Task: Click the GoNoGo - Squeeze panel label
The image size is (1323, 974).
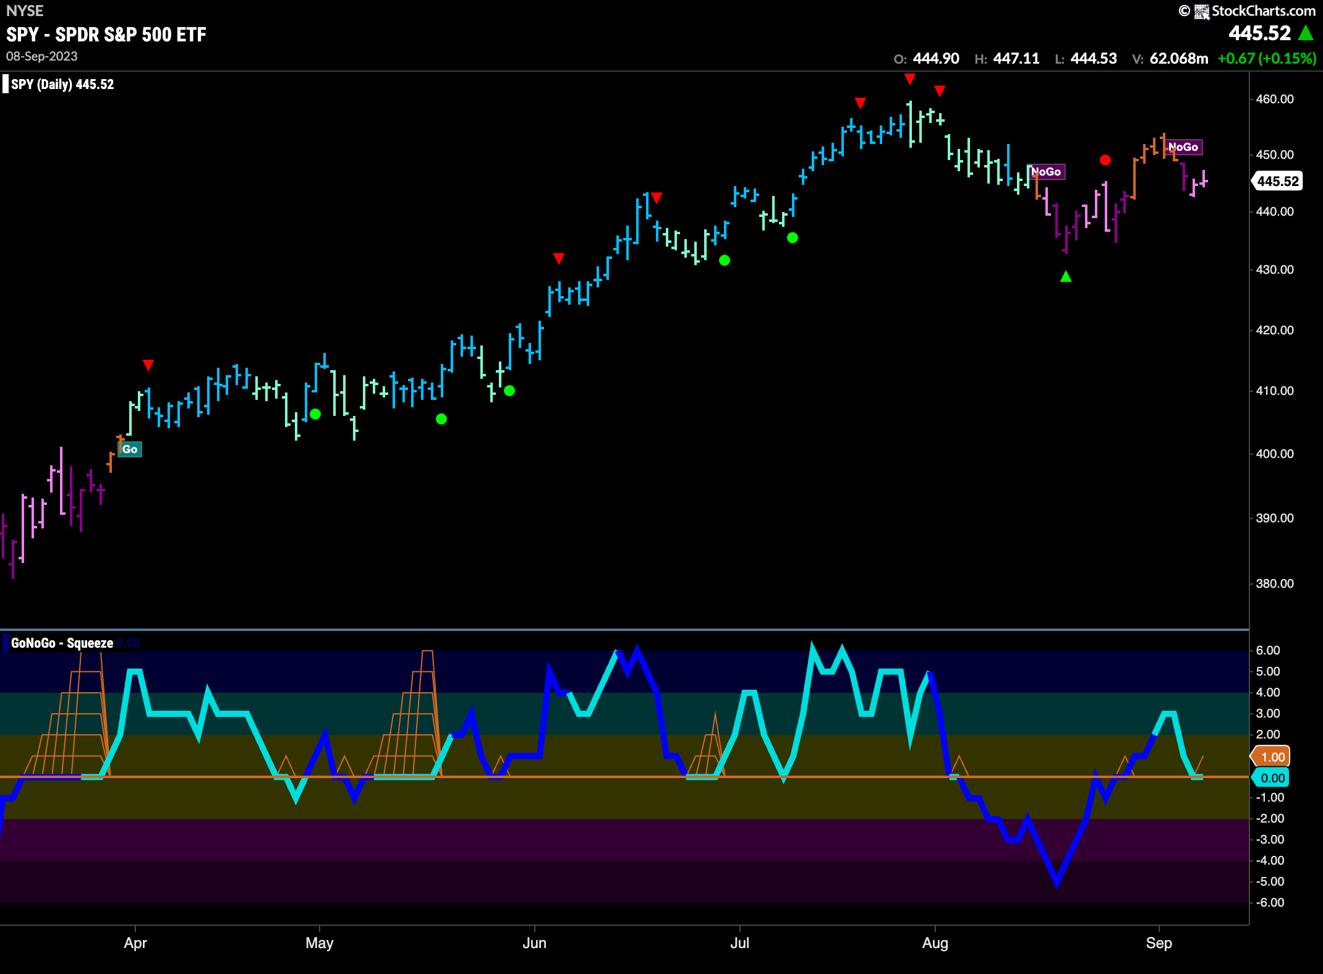Action: coord(62,643)
